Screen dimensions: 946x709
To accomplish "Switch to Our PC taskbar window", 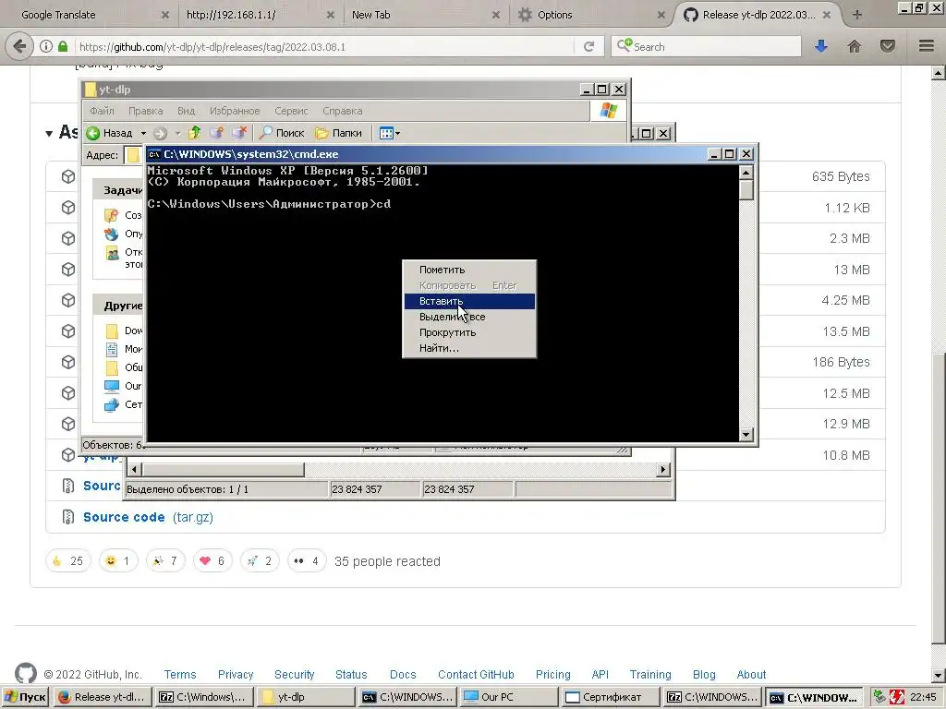I will 510,697.
